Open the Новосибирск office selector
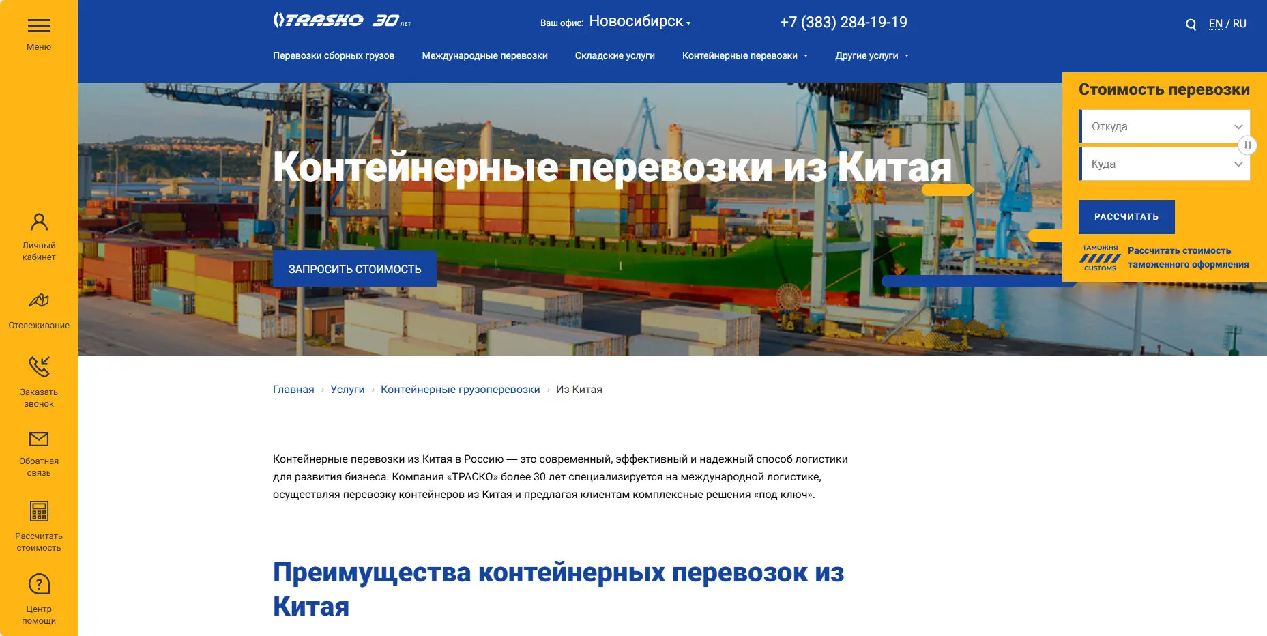This screenshot has width=1267, height=636. (639, 22)
